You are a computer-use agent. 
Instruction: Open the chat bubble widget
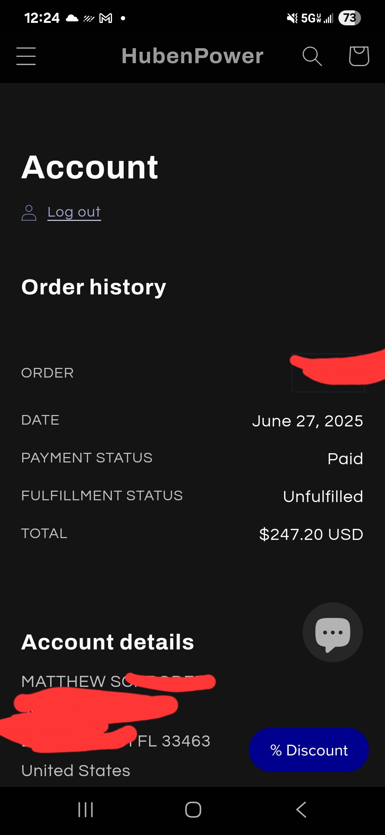point(333,632)
